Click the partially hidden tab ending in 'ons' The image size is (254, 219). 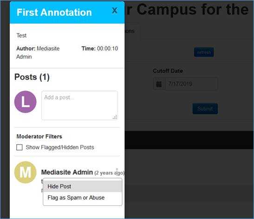point(130,31)
